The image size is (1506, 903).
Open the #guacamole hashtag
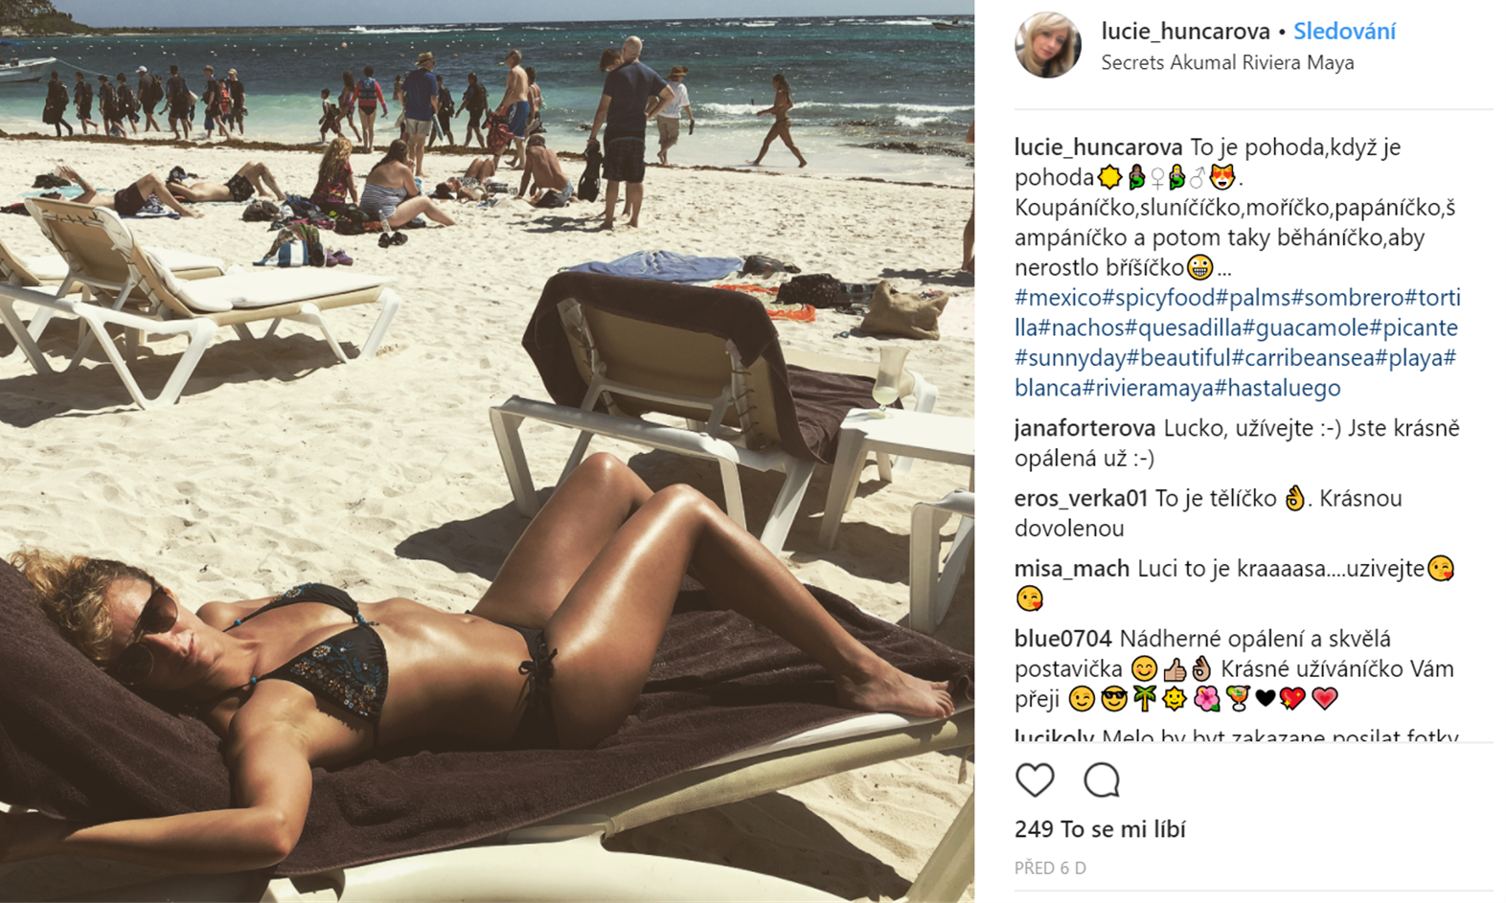coord(1306,327)
